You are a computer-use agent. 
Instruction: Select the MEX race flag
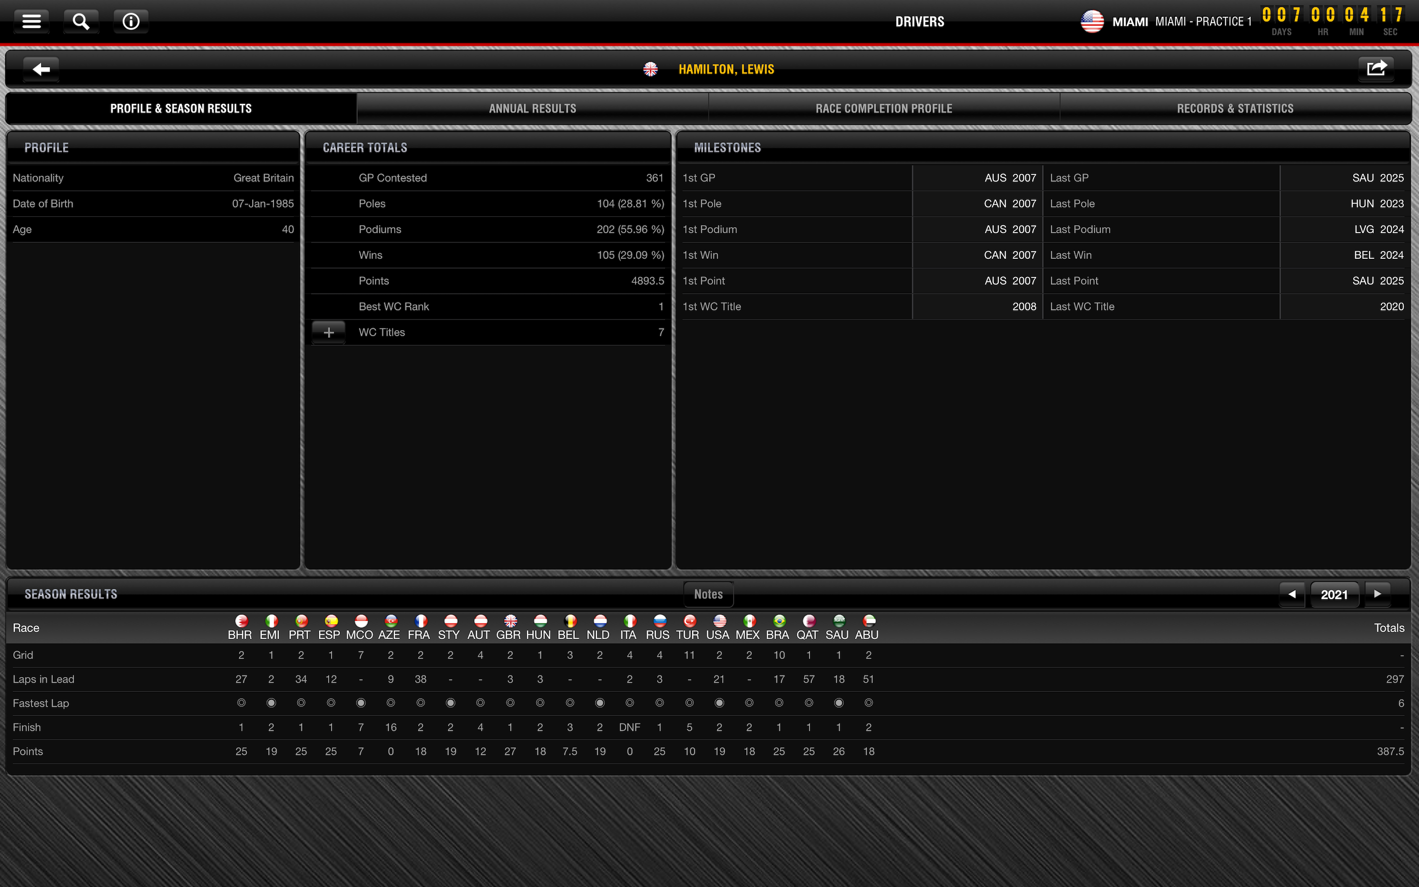coord(749,621)
